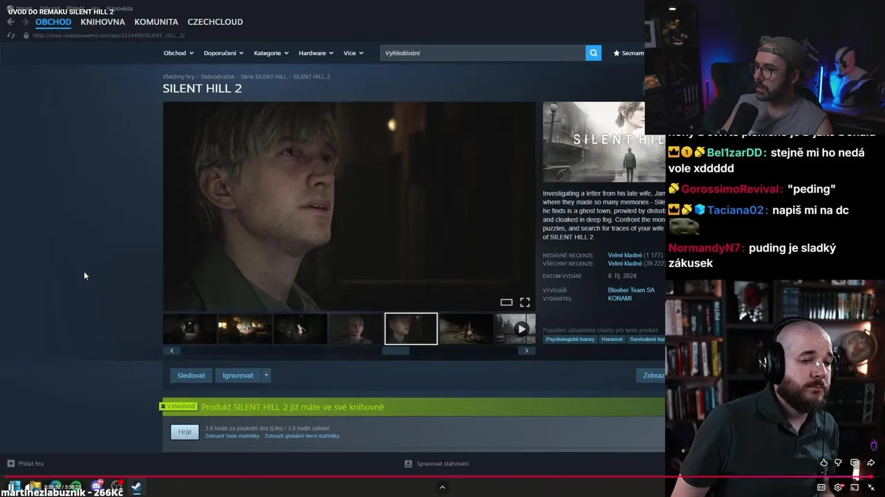885x497 pixels.
Task: Open the KONAMI publisher link
Action: [619, 299]
